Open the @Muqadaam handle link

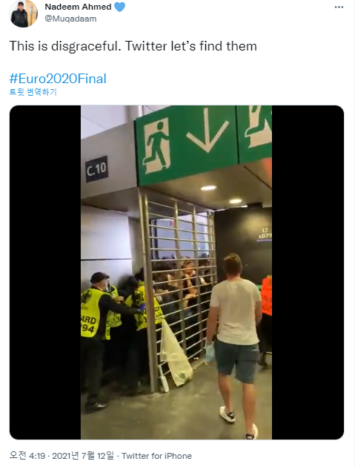pos(70,19)
